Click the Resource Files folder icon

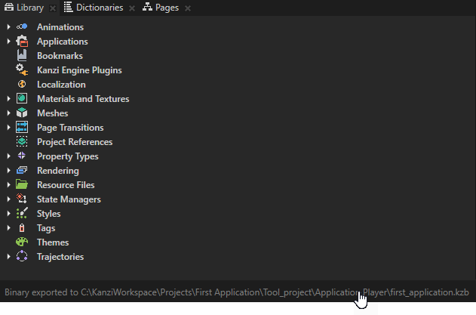point(22,185)
